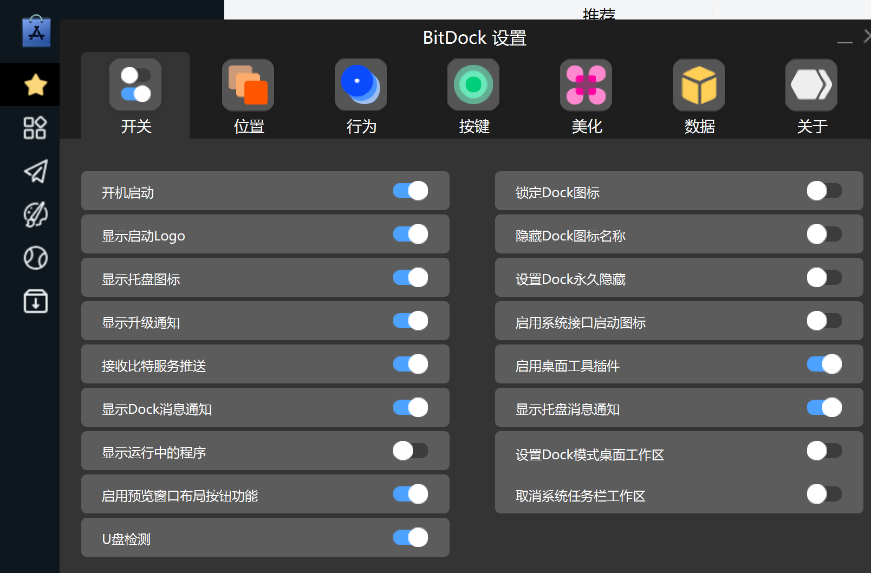The width and height of the screenshot is (871, 573).
Task: Open the app store bag icon in sidebar
Action: click(36, 31)
